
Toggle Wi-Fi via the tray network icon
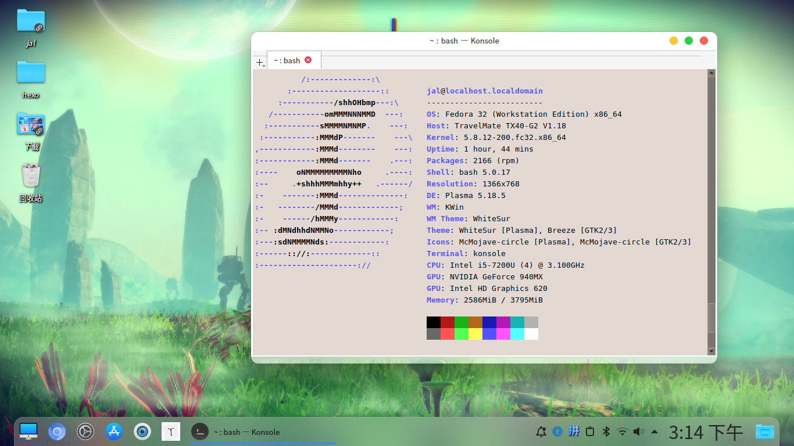pos(623,431)
